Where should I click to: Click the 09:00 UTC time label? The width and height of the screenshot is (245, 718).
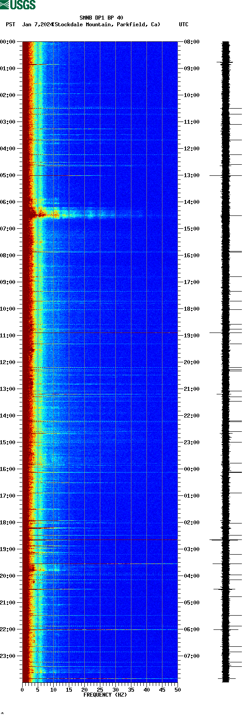click(x=192, y=69)
